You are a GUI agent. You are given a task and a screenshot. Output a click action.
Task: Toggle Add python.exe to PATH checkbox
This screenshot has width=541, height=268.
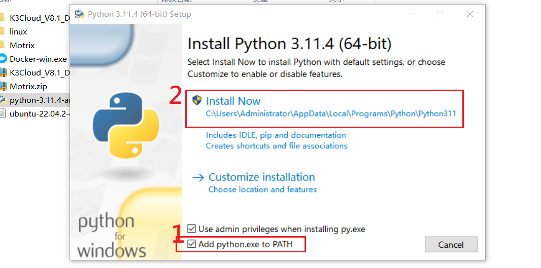tap(191, 244)
